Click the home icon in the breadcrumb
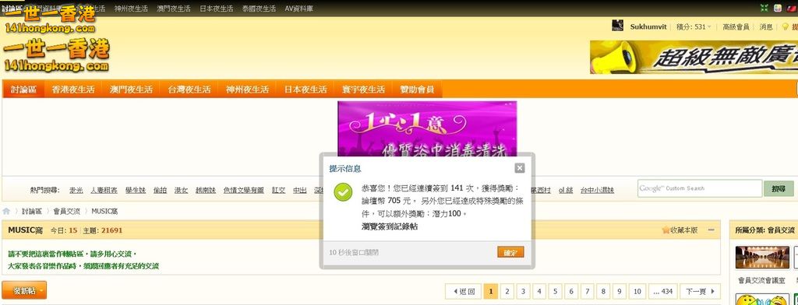 point(6,211)
